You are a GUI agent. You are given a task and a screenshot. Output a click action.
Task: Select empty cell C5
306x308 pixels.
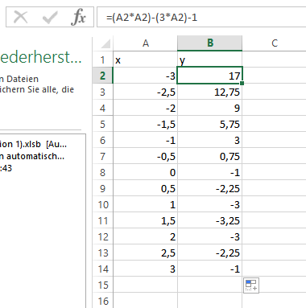(274, 124)
